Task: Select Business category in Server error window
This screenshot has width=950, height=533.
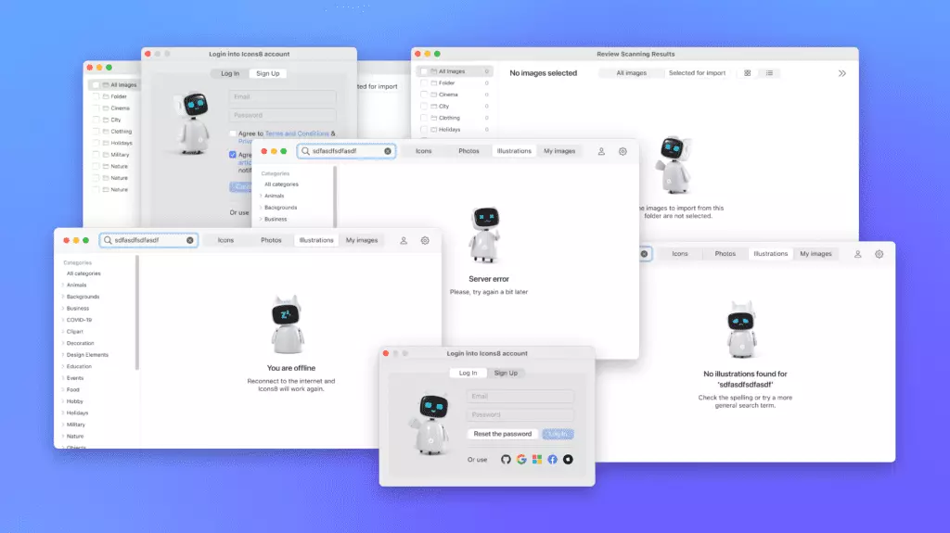Action: pyautogui.click(x=276, y=220)
